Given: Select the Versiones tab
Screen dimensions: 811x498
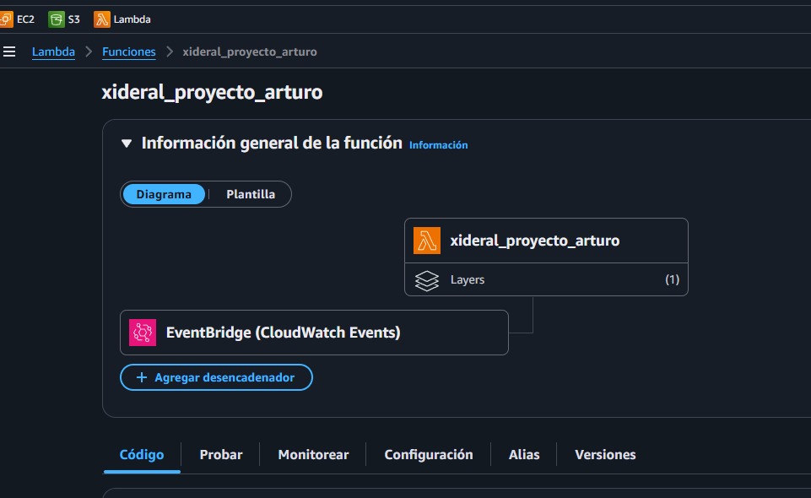Looking at the screenshot, I should [605, 454].
